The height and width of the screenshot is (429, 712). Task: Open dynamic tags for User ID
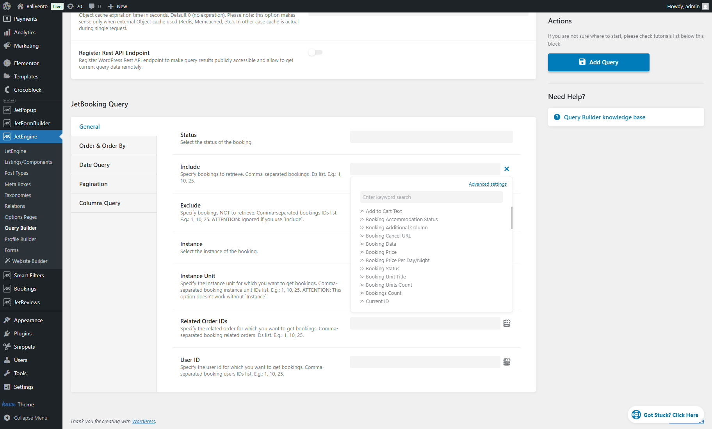[507, 362]
